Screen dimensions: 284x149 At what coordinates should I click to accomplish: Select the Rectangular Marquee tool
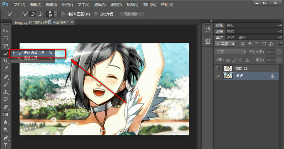[5, 38]
